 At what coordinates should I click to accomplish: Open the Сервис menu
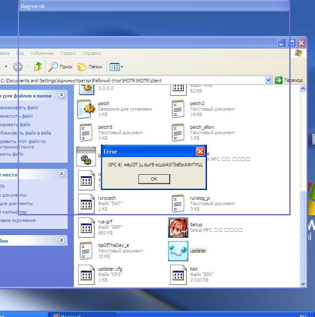click(68, 53)
